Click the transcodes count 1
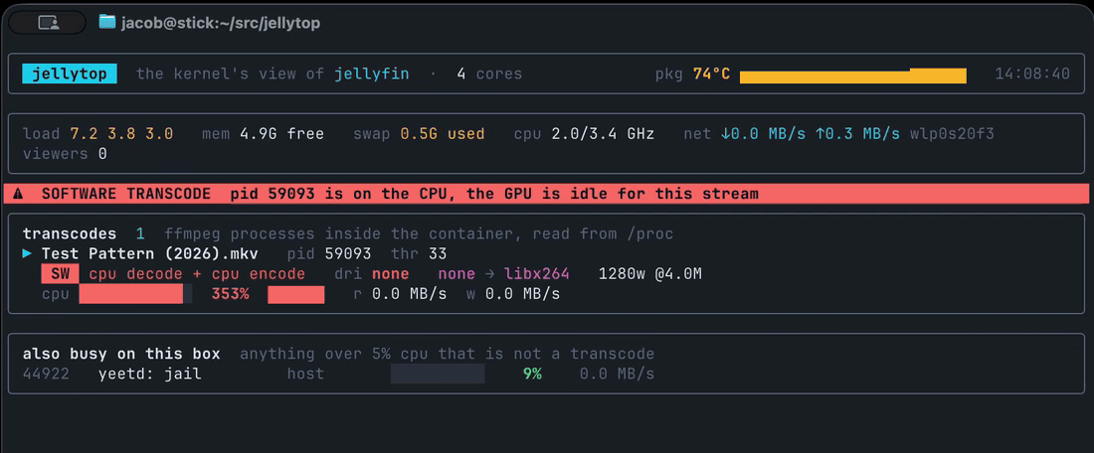The height and width of the screenshot is (453, 1094). point(140,234)
